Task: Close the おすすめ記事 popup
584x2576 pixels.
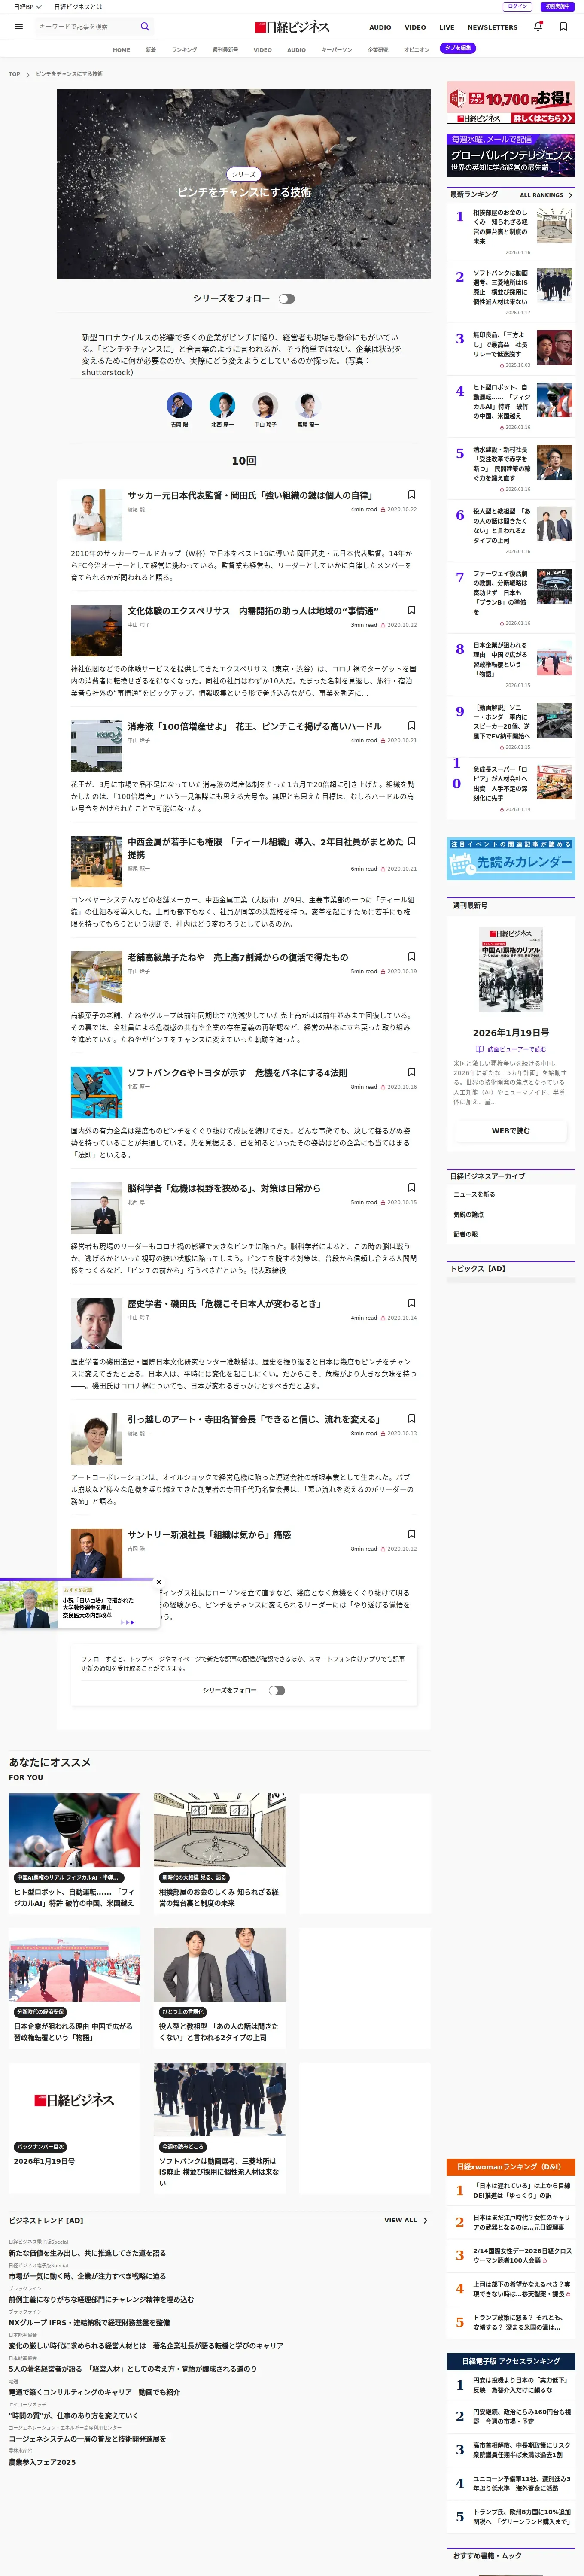Action: coord(159,1582)
